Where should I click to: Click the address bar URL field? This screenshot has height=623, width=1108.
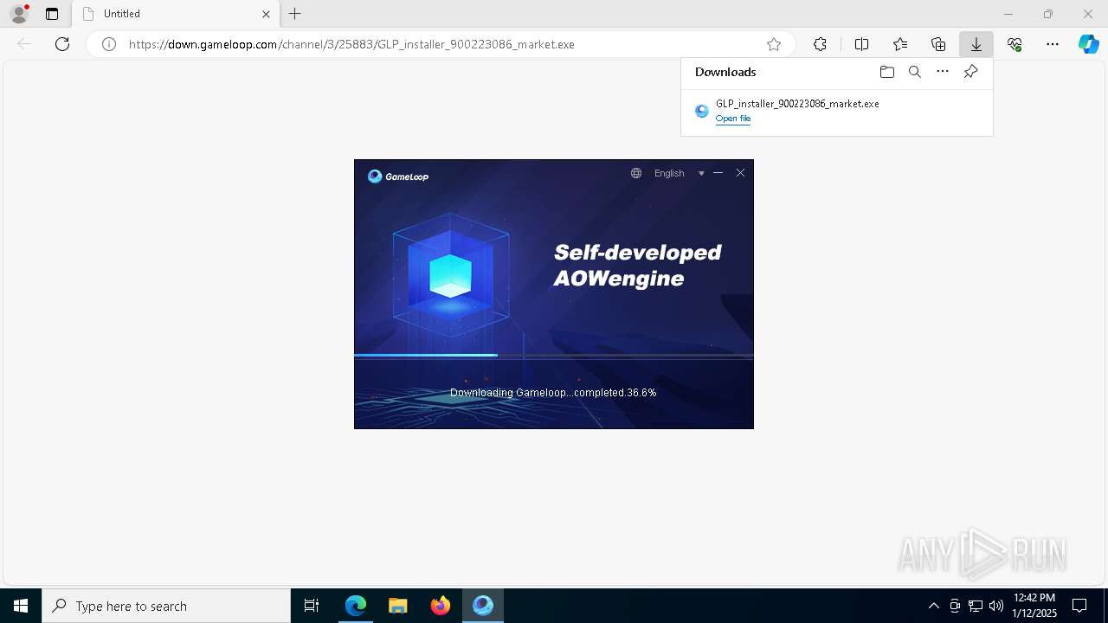441,44
